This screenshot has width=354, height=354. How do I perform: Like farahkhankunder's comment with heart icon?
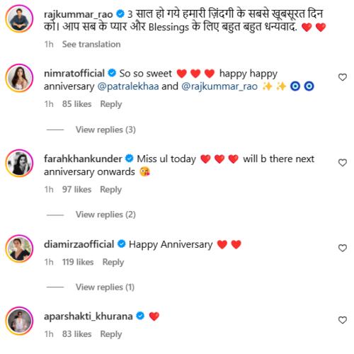343,163
